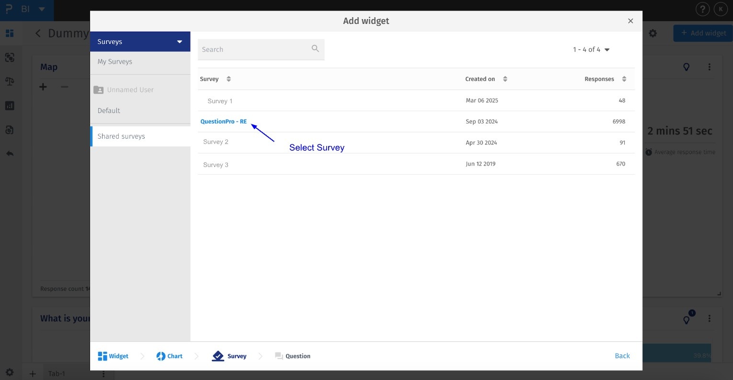Click the Back link in the dialog
Viewport: 733px width, 380px height.
click(622, 356)
